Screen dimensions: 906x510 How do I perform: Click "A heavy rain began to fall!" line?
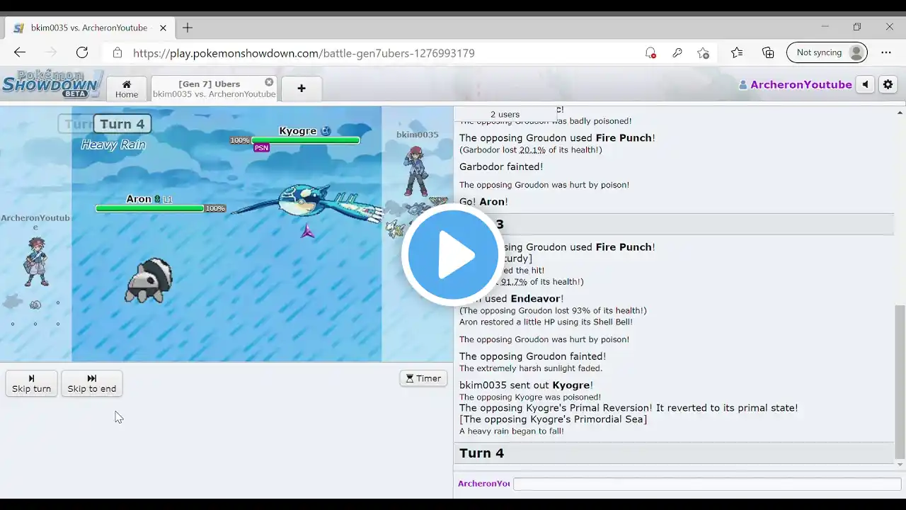pos(512,431)
